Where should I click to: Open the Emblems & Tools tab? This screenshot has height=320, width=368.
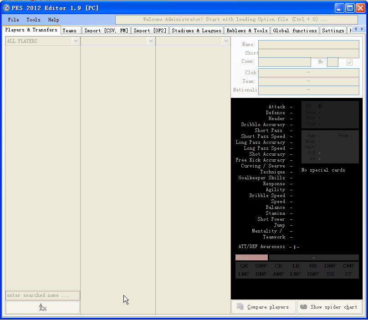click(x=247, y=30)
